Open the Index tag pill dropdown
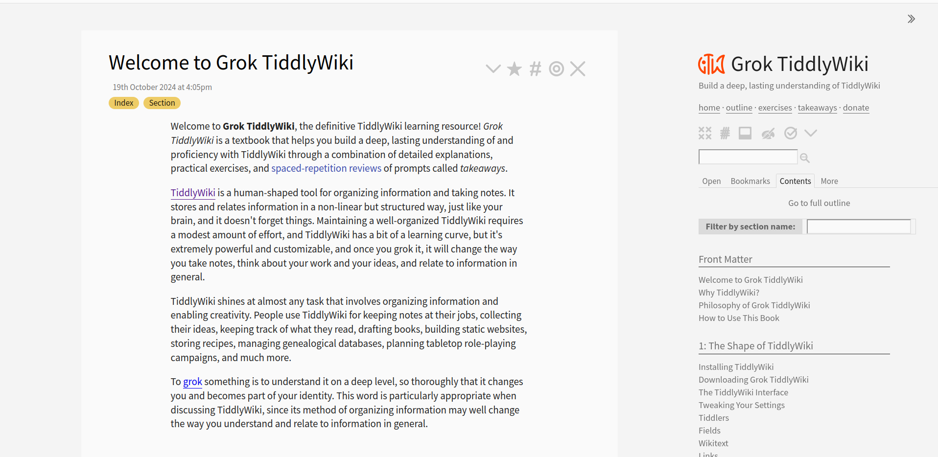The height and width of the screenshot is (457, 938). pos(123,103)
